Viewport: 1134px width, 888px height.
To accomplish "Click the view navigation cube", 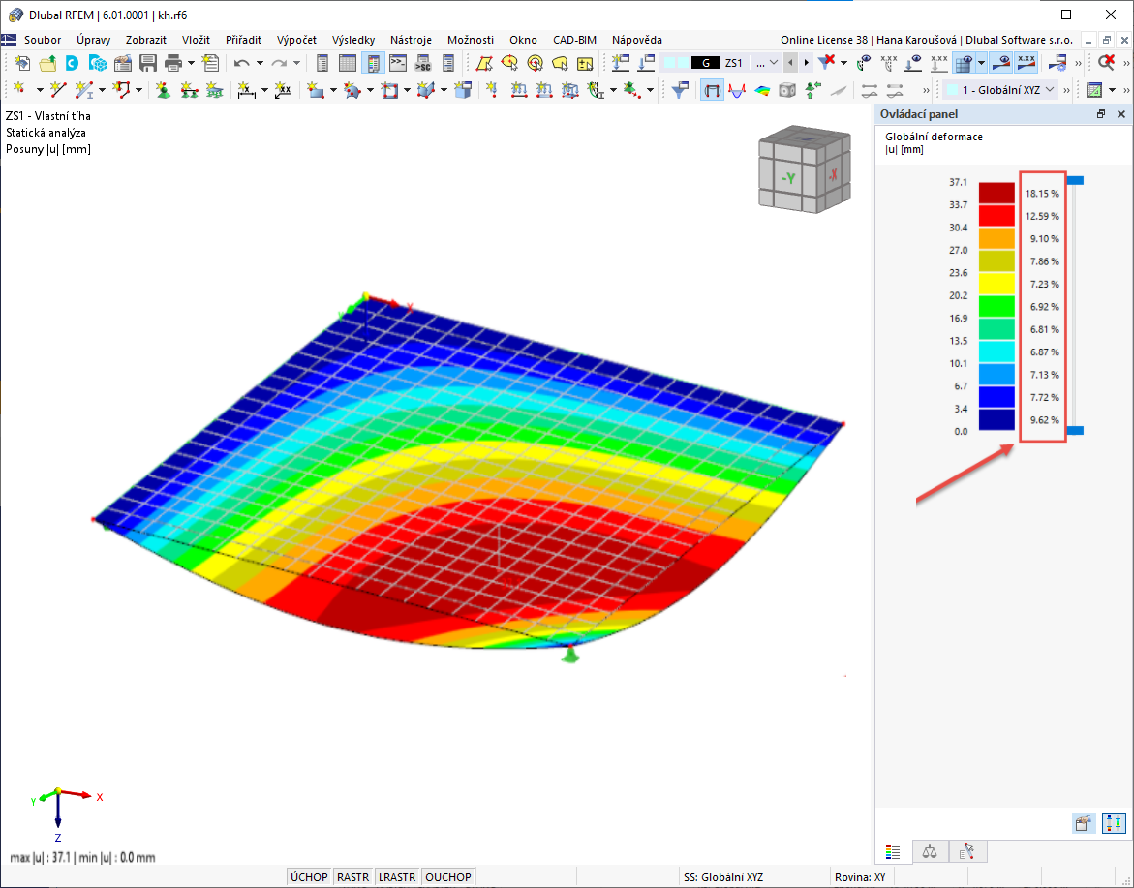I will click(x=804, y=169).
